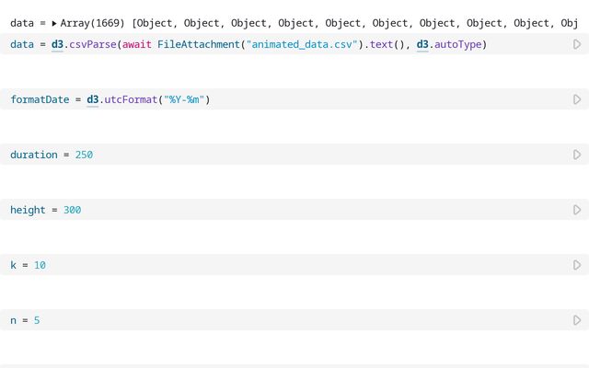
Task: Click the d3 reference before utcFormat
Action: (x=93, y=99)
